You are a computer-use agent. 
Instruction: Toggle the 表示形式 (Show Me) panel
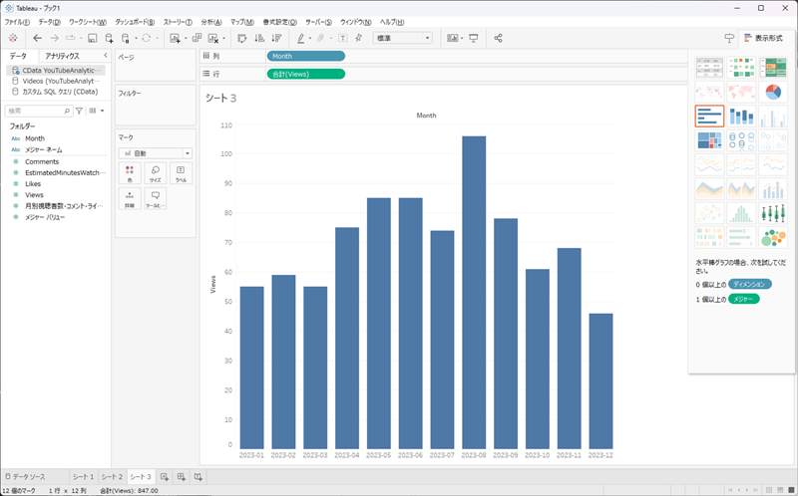click(x=761, y=38)
